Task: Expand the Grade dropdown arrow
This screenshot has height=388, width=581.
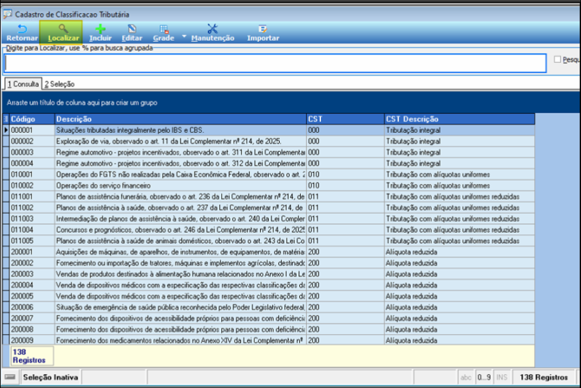Action: [184, 37]
